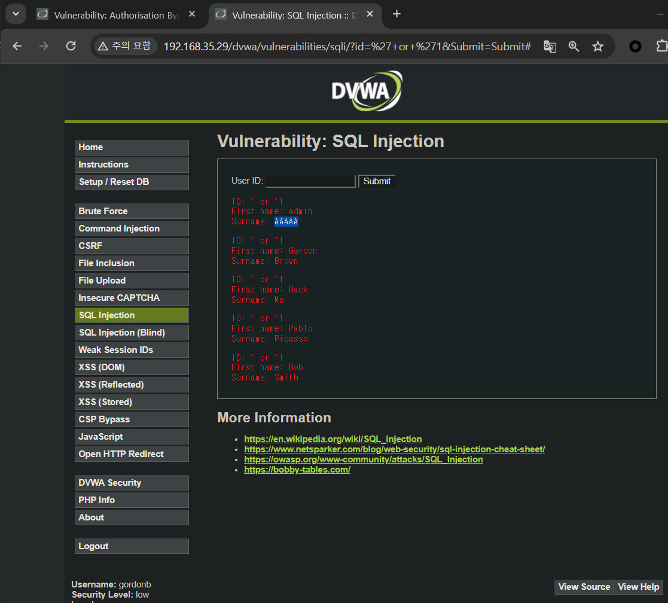
Task: Click the text Surname: Picasso
Action: 270,339
